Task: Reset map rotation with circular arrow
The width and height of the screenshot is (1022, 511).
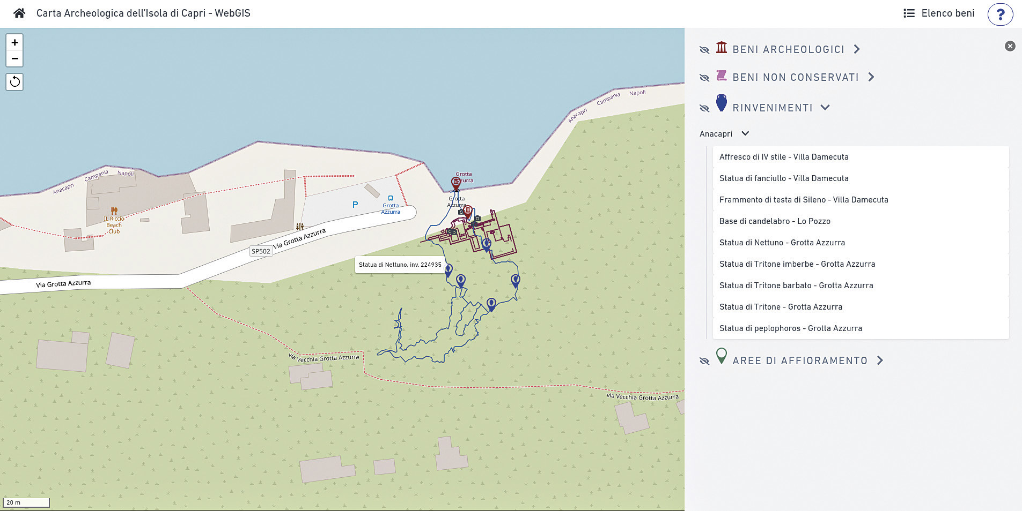Action: point(14,82)
